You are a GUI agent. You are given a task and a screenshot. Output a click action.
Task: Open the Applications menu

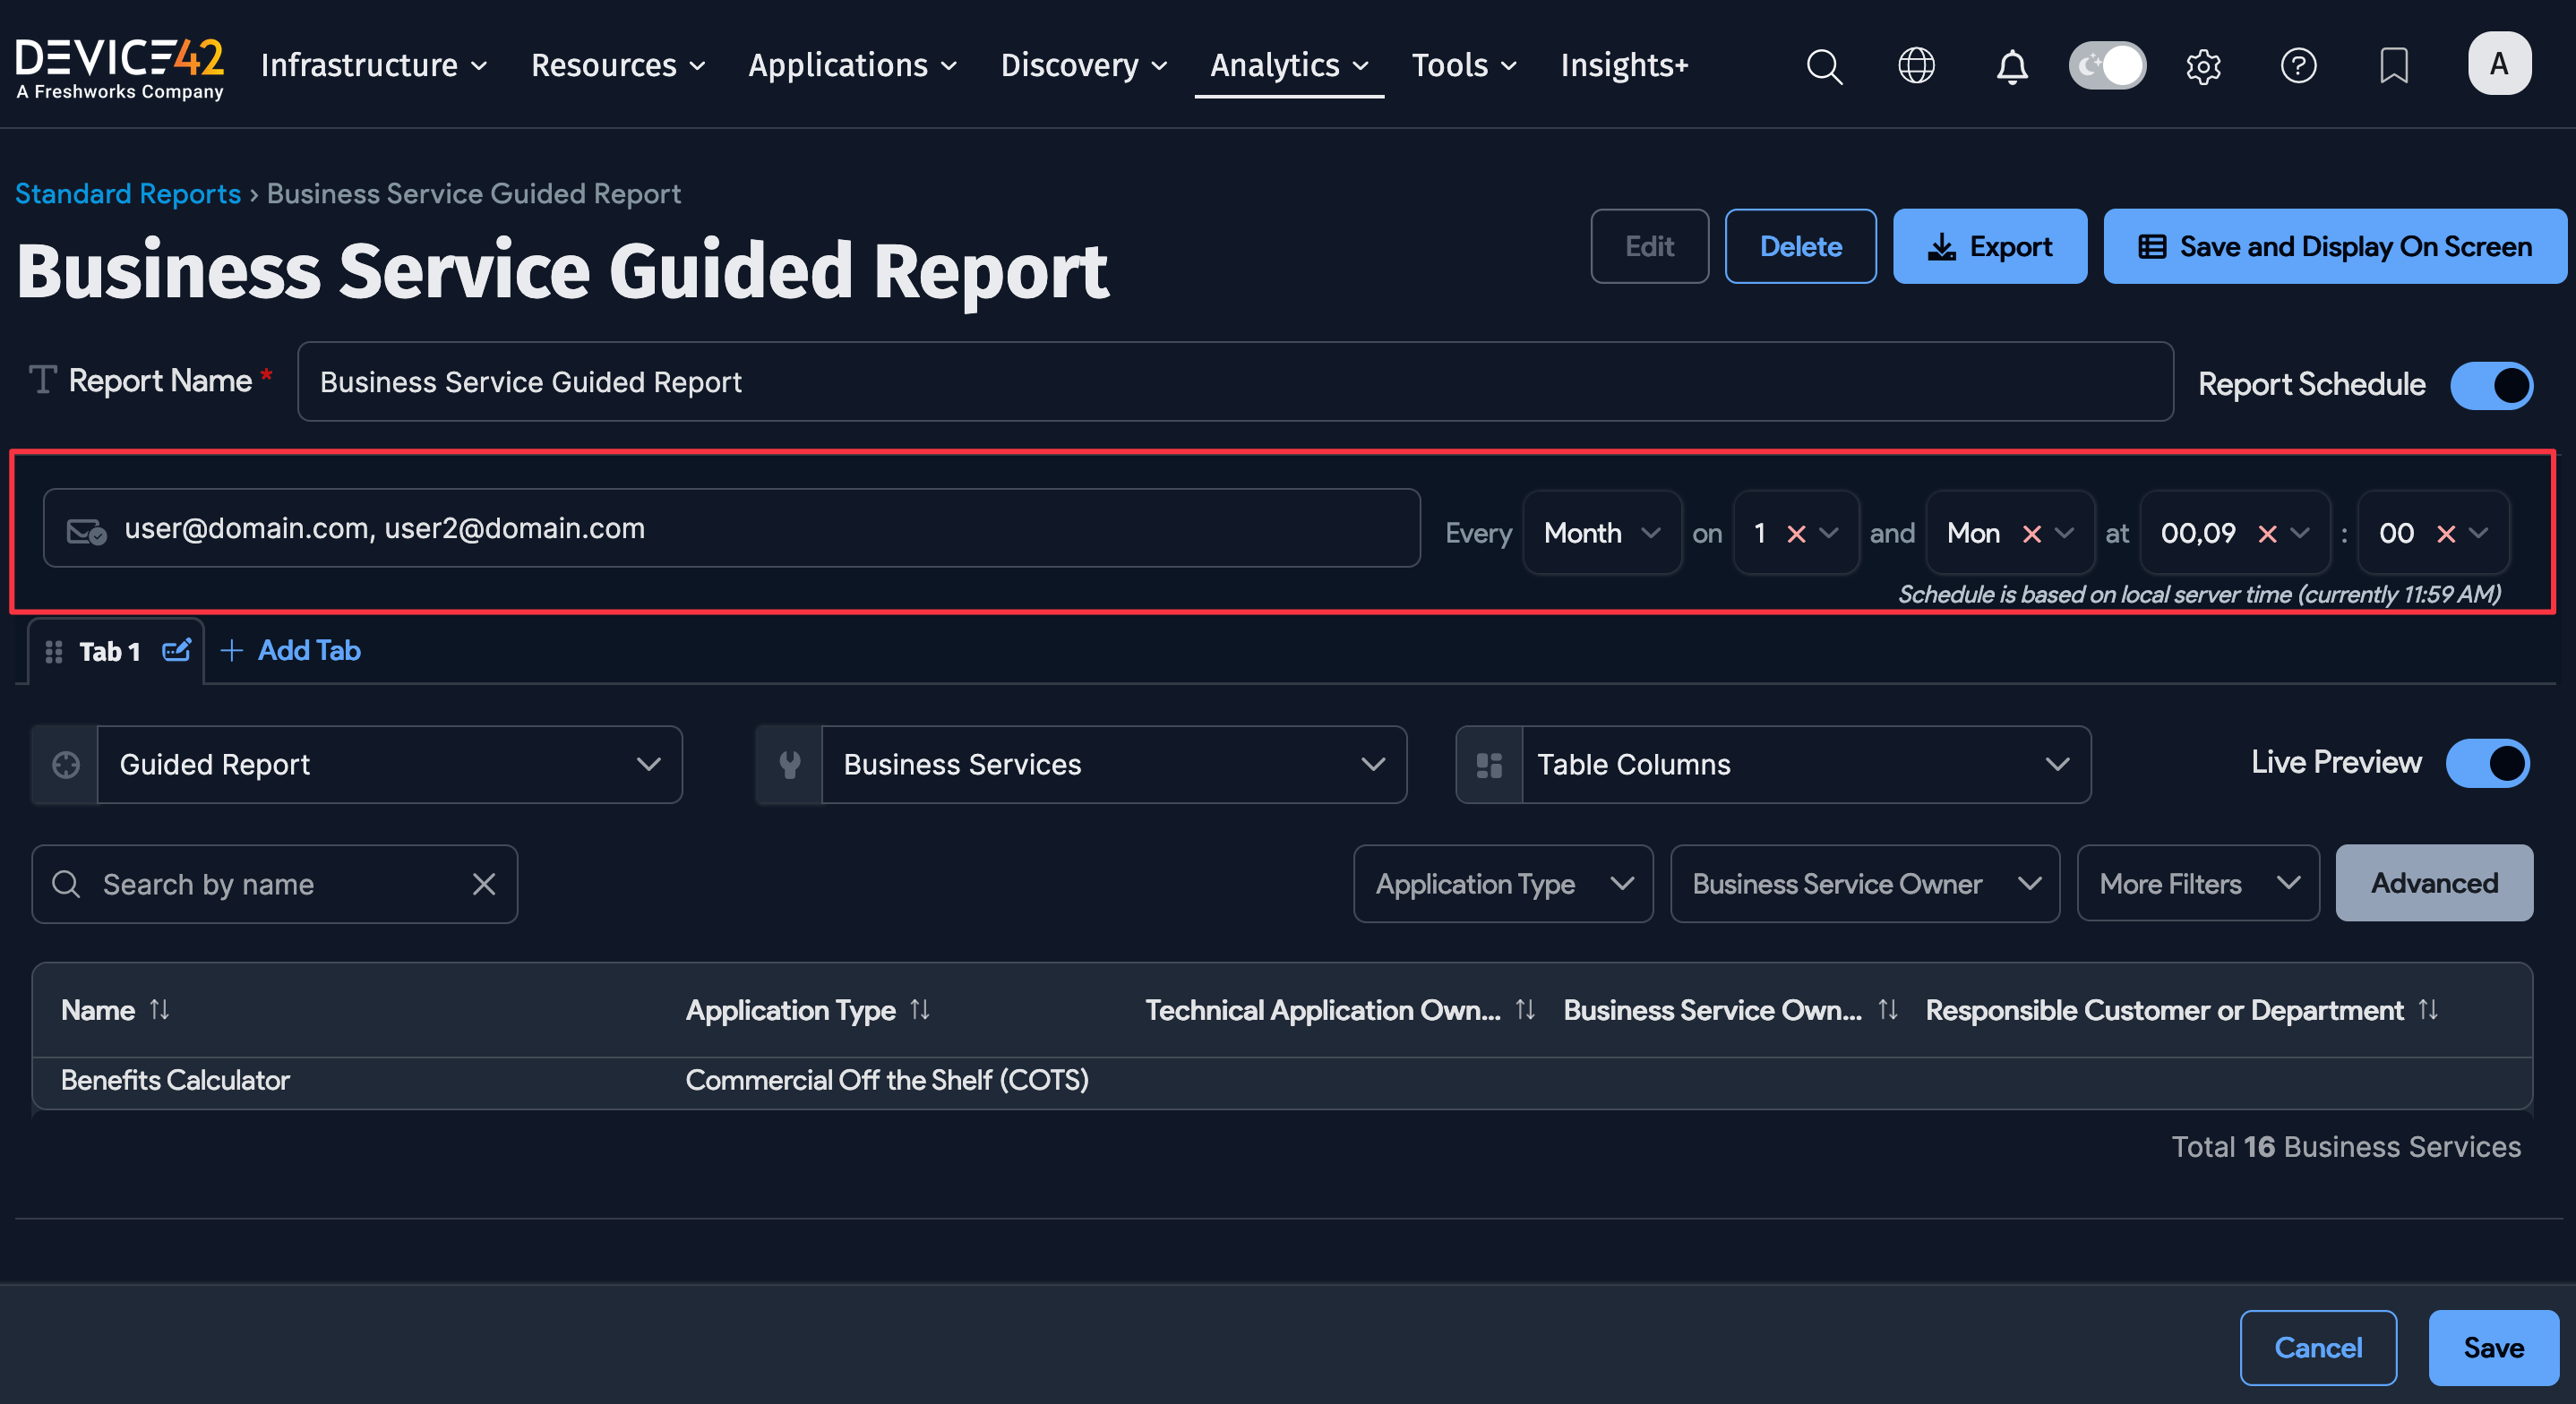pyautogui.click(x=852, y=66)
